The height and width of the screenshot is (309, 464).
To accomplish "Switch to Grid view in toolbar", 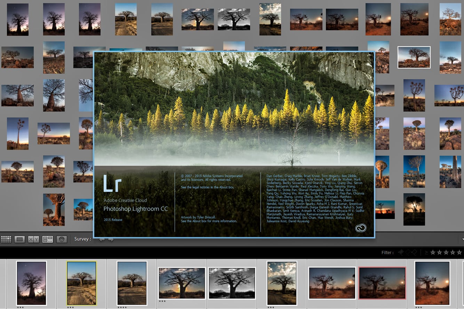I will 6,239.
